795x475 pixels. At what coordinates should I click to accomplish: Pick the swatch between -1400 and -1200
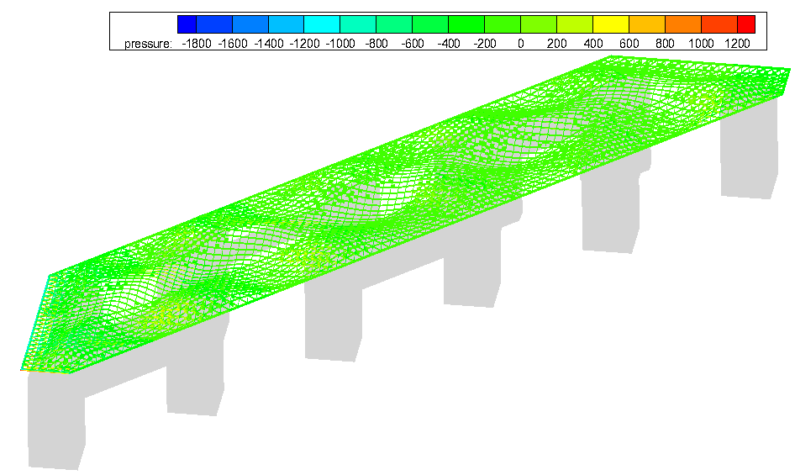tap(287, 24)
